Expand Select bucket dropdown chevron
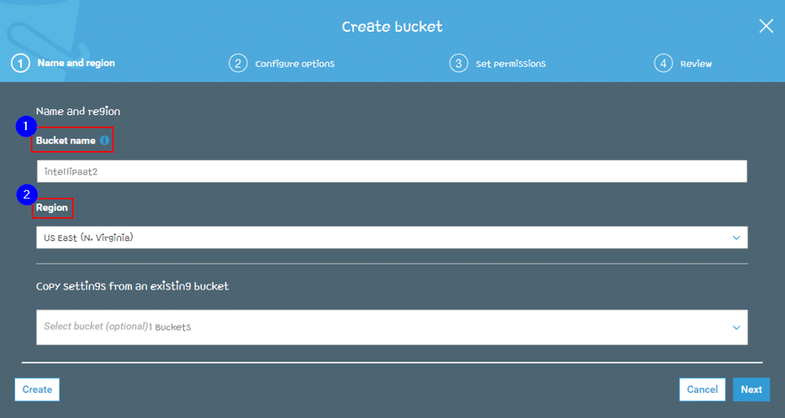 click(x=737, y=328)
